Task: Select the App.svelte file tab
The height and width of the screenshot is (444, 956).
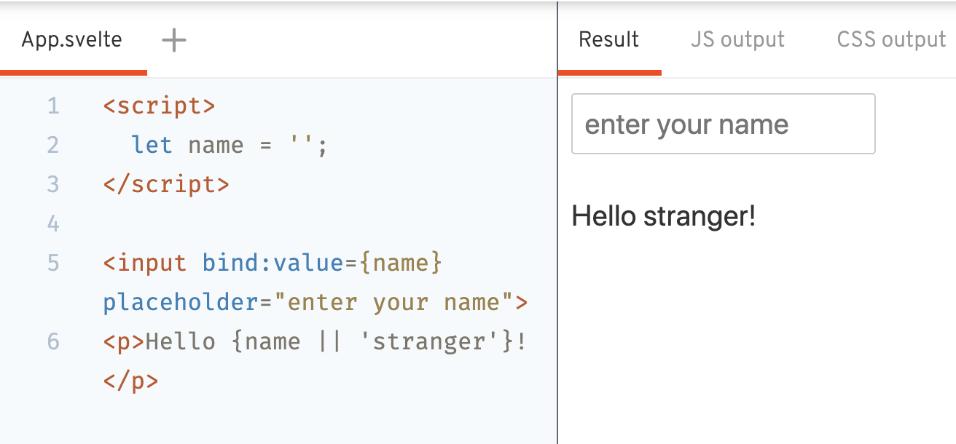Action: (72, 39)
